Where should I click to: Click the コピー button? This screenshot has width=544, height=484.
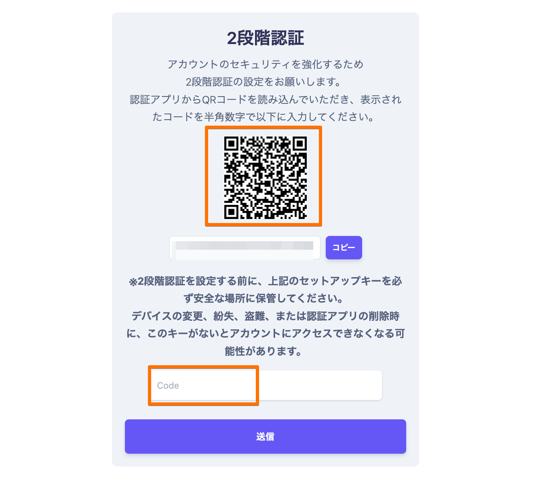[344, 248]
